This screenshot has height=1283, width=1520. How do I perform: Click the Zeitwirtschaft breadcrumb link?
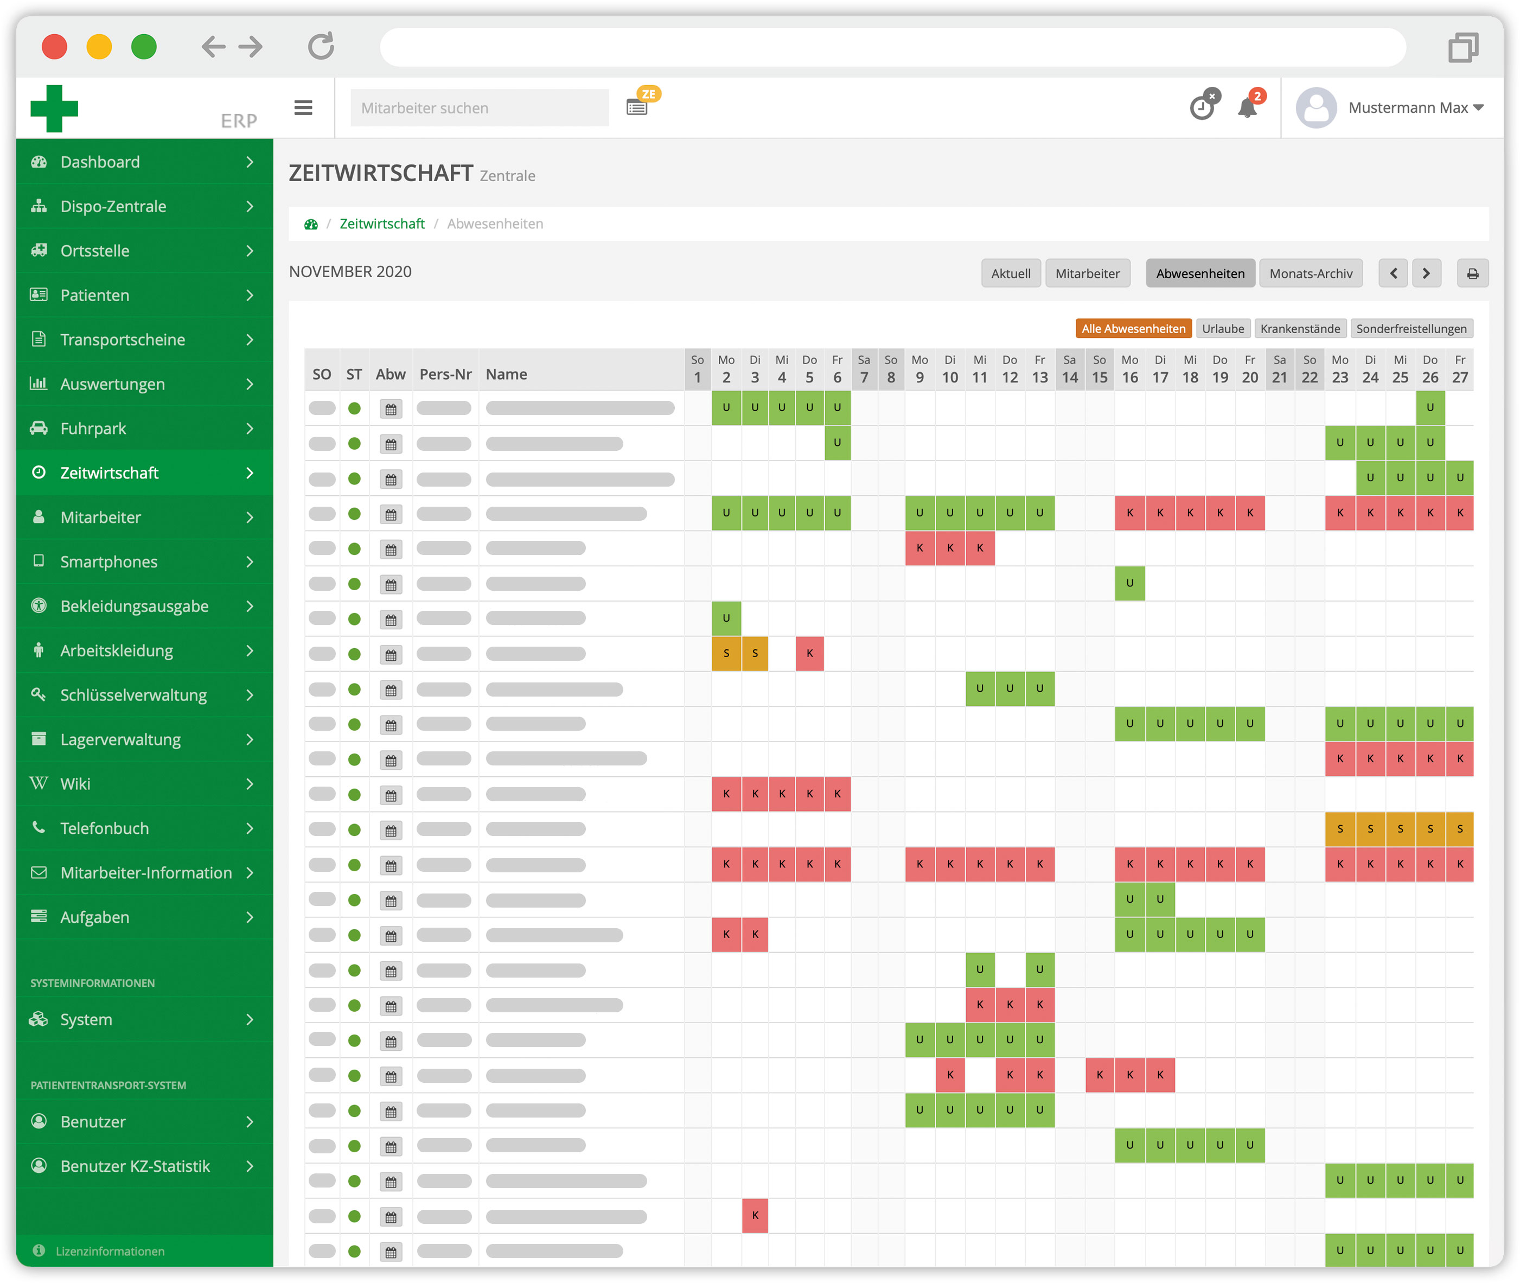click(382, 224)
